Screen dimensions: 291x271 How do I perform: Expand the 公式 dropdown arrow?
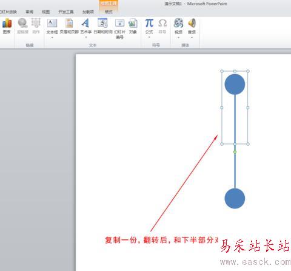[149, 38]
